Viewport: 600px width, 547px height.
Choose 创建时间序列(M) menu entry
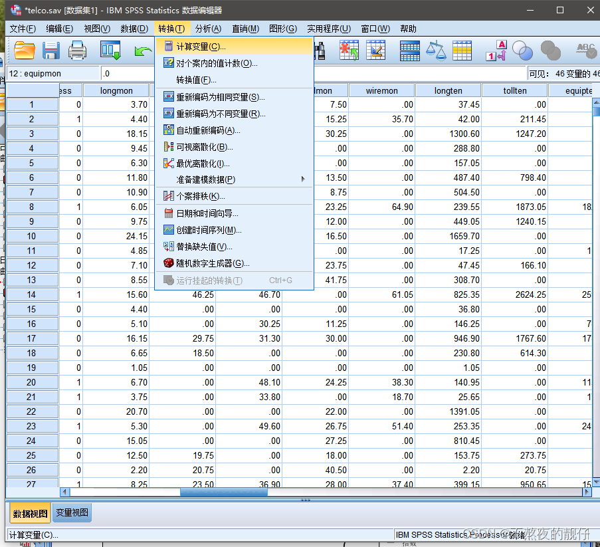[x=234, y=230]
